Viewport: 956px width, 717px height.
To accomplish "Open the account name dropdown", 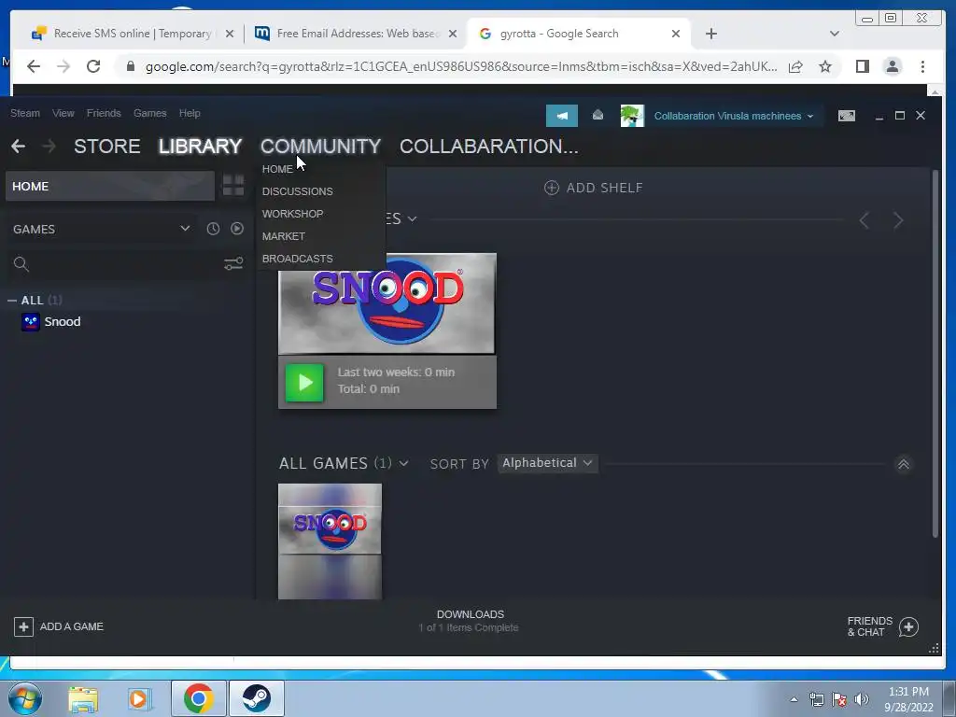I will [734, 116].
